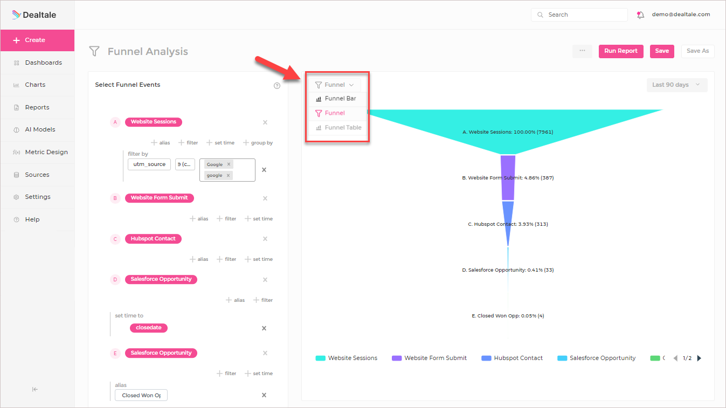Add alias to Hubspot Contact event
This screenshot has width=726, height=408.
point(199,259)
